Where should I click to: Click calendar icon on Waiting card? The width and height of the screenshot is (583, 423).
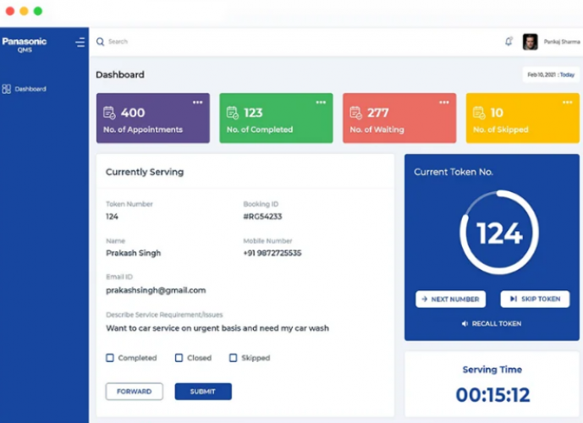[356, 113]
